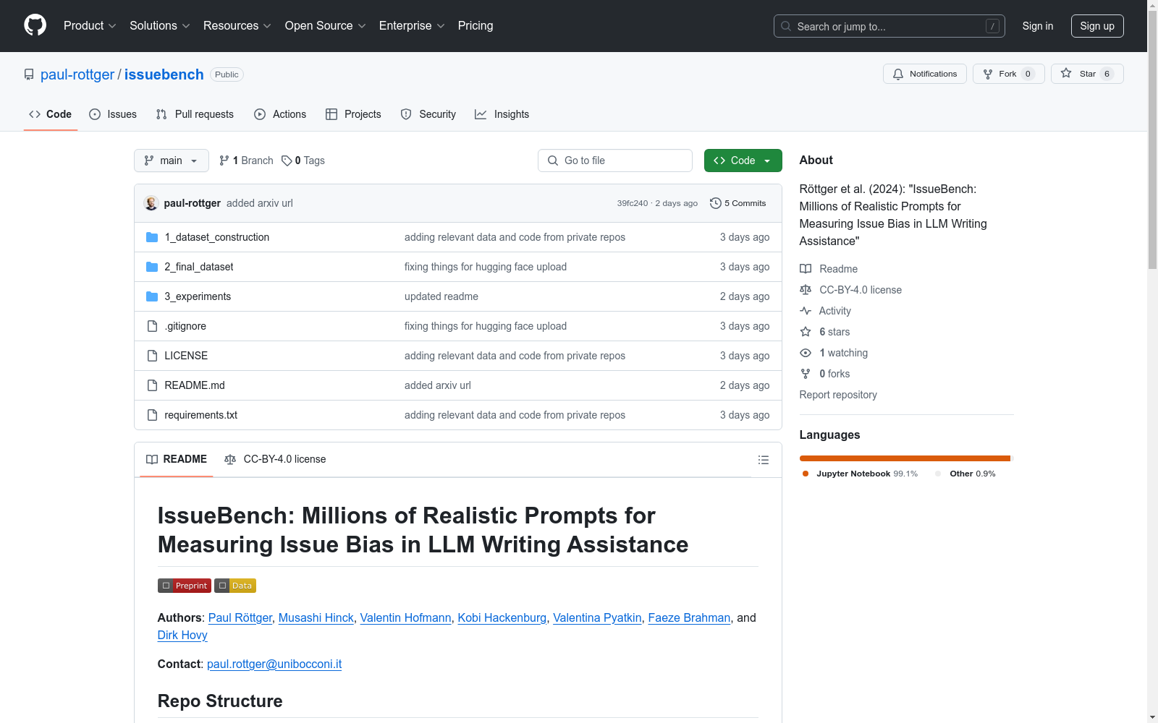Click the LICENSE file icon
Screen dimensions: 1158x723
152,356
